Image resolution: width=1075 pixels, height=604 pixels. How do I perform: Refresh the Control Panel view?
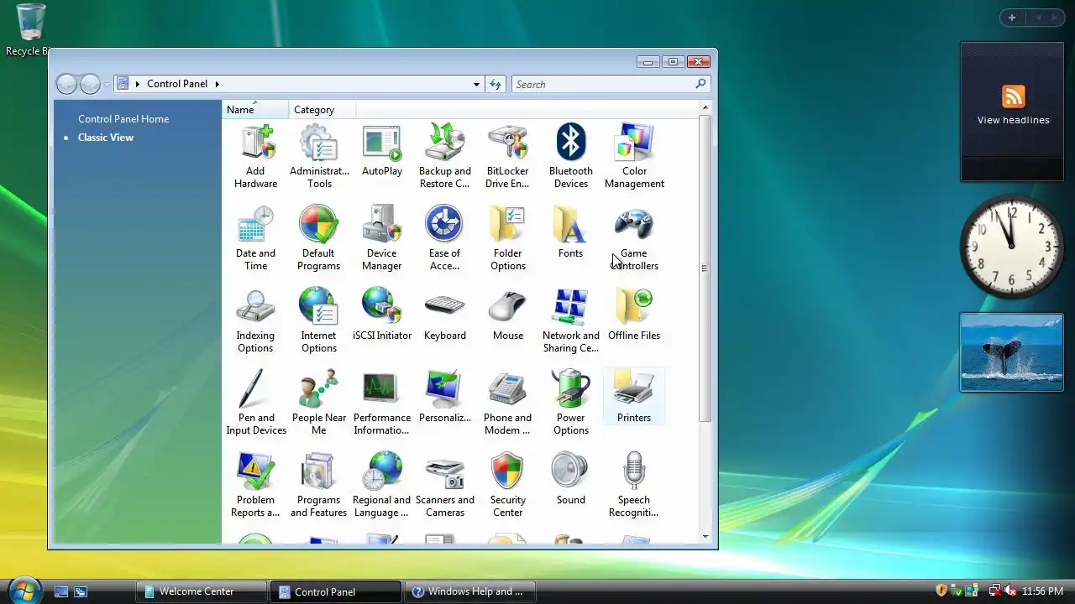pos(496,85)
